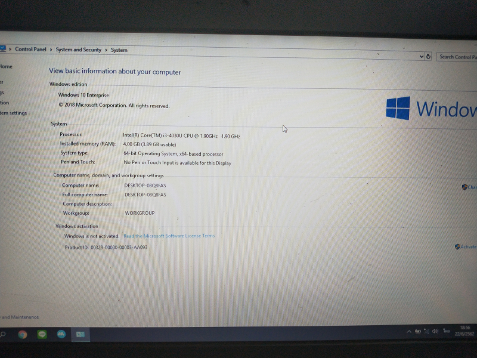
Task: Open the taskbar clock and date
Action: 464,331
